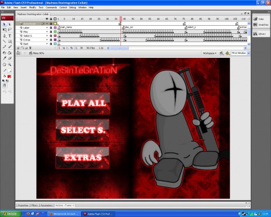Screen dimensions: 271x217
Task: Toggle lock on the Extras layer
Action: tap(51, 40)
